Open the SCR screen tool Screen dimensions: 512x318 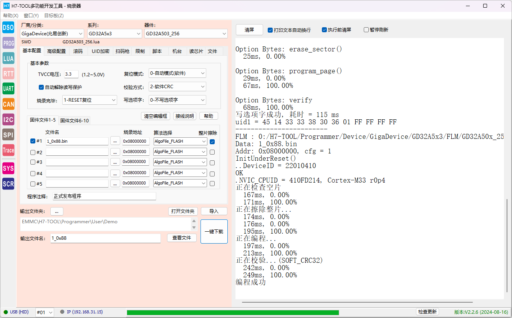pos(8,184)
